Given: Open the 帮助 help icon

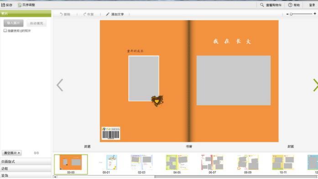Looking at the screenshot, I should point(290,5).
